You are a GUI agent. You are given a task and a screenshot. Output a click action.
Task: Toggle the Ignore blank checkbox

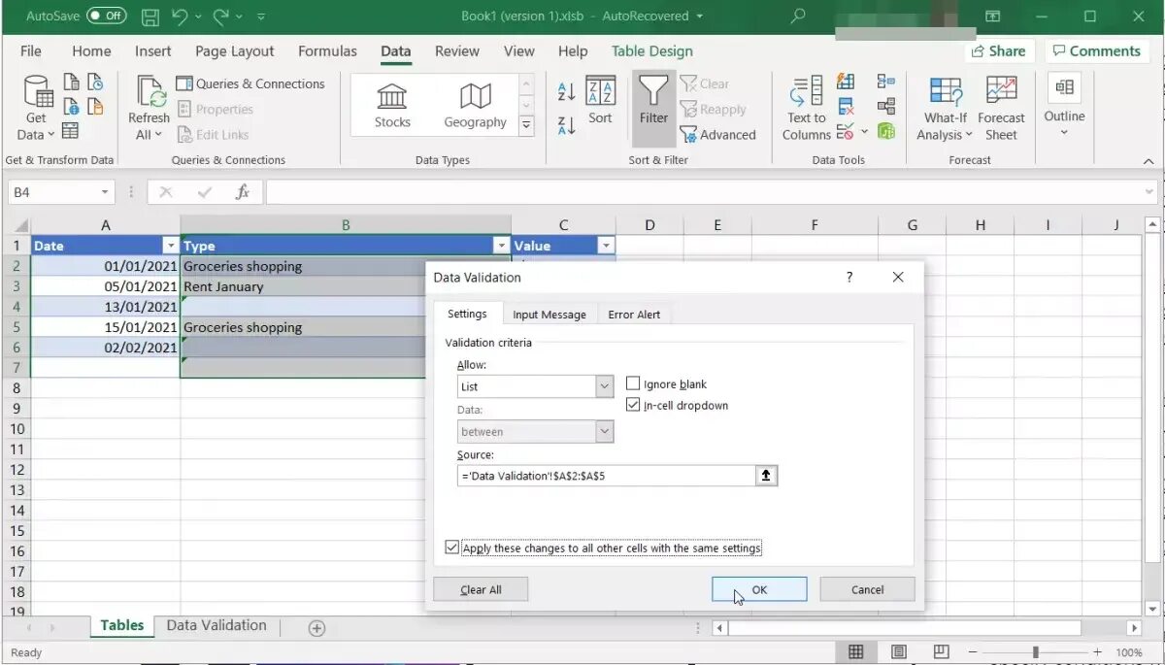(x=633, y=384)
